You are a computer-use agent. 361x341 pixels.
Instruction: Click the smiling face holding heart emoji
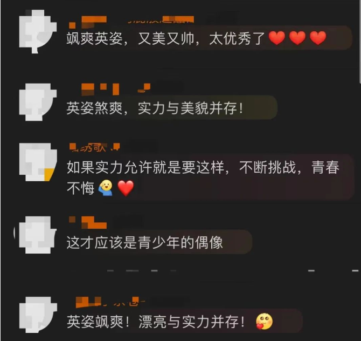coord(265,322)
